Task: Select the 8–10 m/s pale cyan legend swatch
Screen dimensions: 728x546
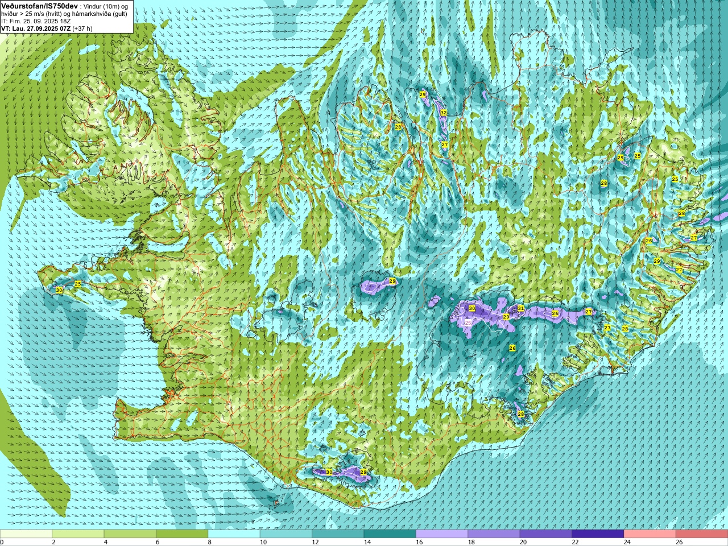Action: pos(234,534)
